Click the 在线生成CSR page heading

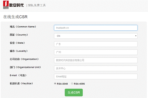pyautogui.click(x=15, y=17)
